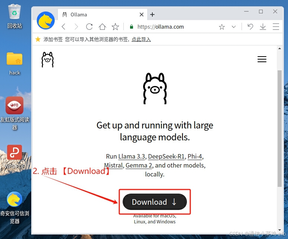
Task: Go forward with the forward arrow
Action: 76,27
